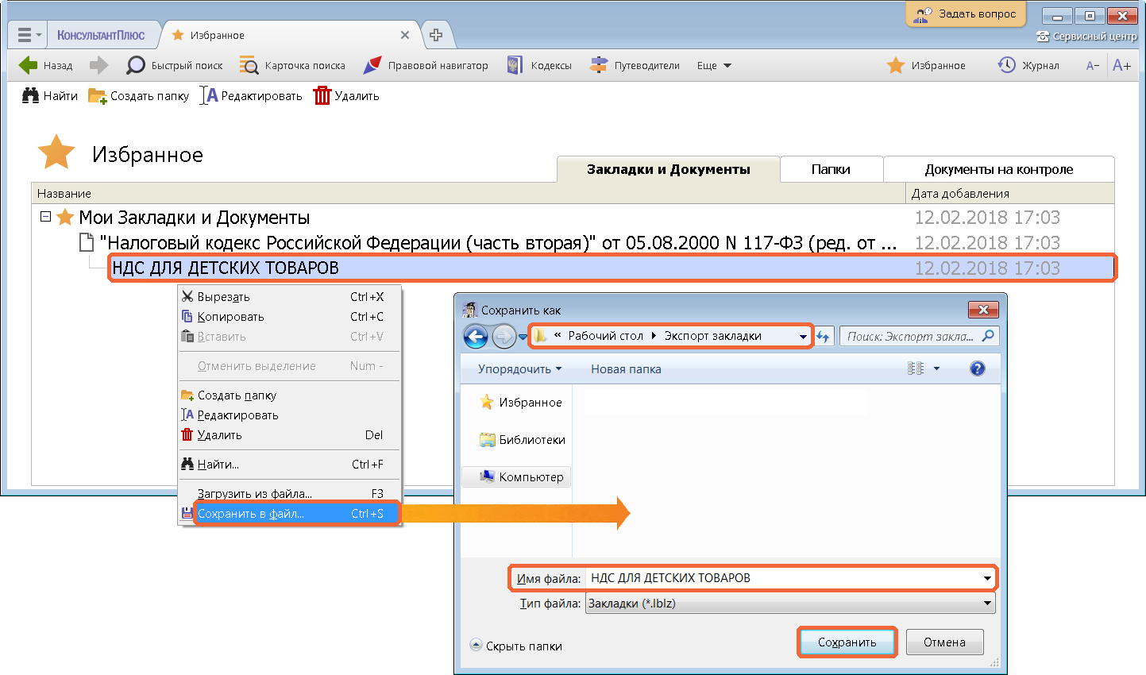Viewport: 1146px width, 675px height.
Task: Choose Загрузить из файла... in context menu
Action: [290, 494]
